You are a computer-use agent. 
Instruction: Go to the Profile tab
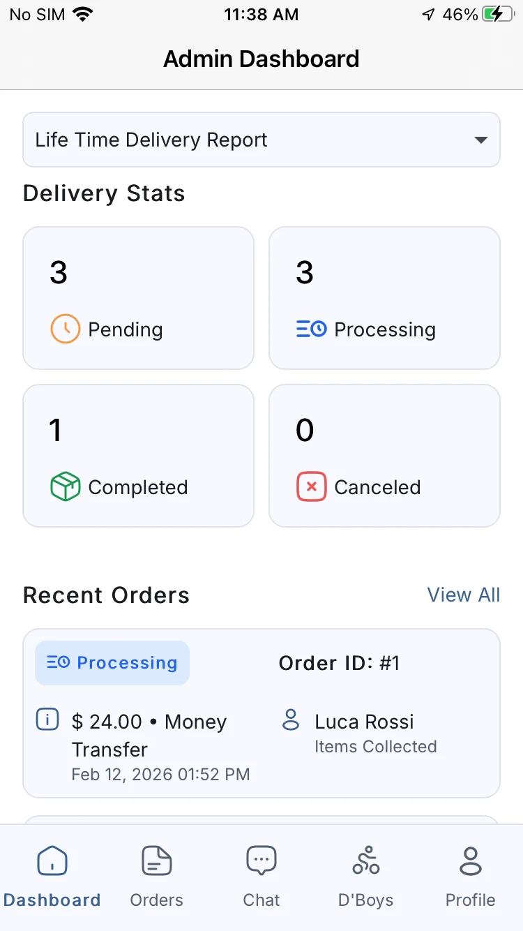point(471,876)
